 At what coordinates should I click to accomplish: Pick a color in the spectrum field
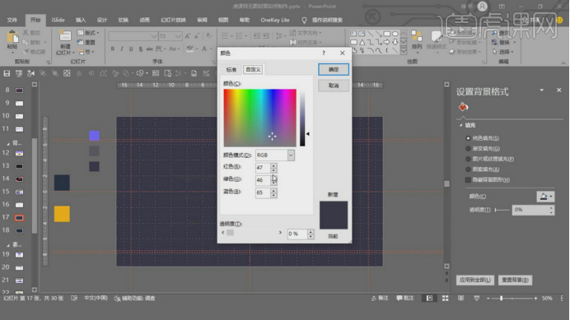tap(260, 118)
